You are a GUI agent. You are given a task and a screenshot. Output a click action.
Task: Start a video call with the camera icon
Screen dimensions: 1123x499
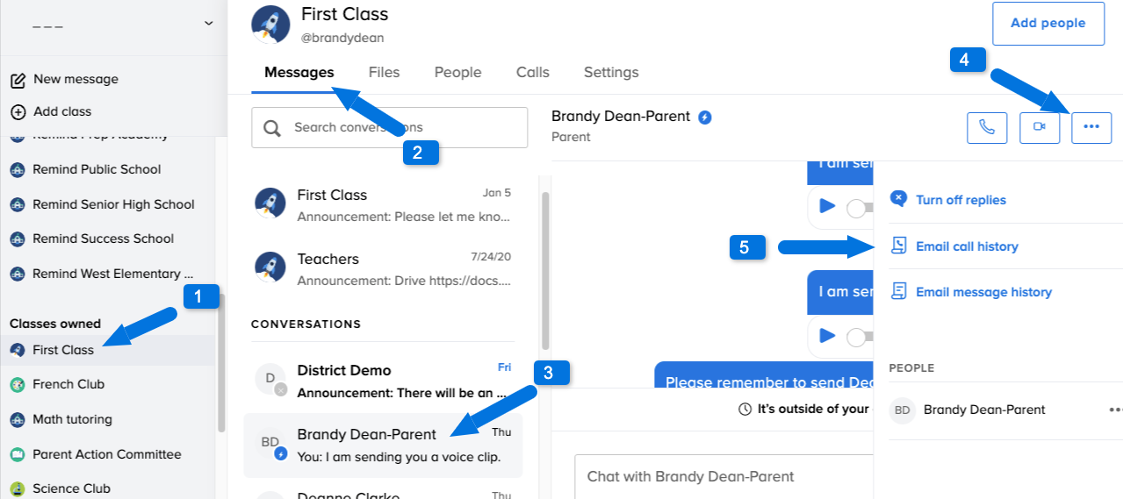click(x=1040, y=127)
